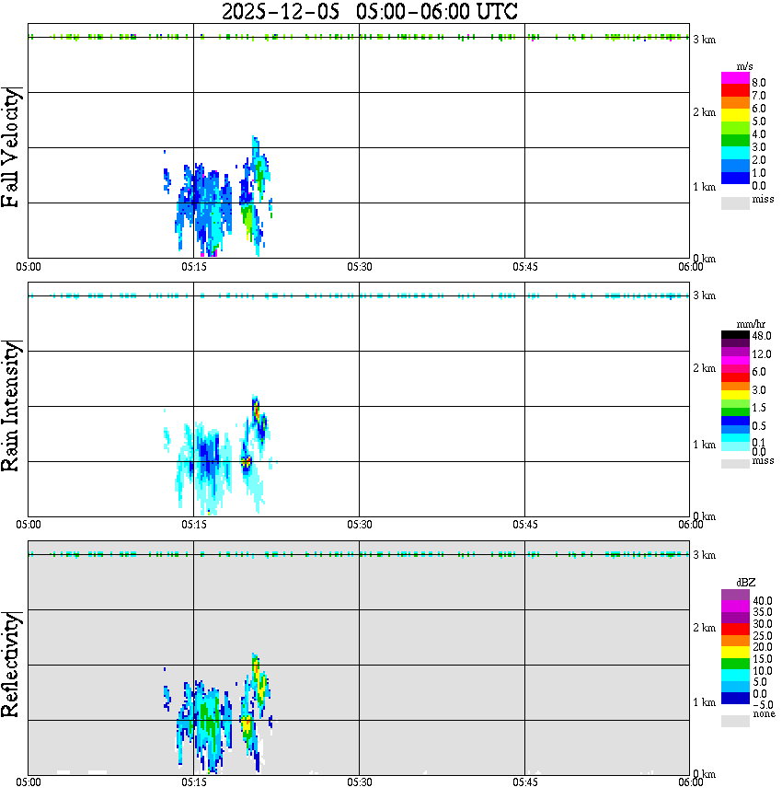Click the gray 'none' swatch in dBZ legend

point(735,721)
